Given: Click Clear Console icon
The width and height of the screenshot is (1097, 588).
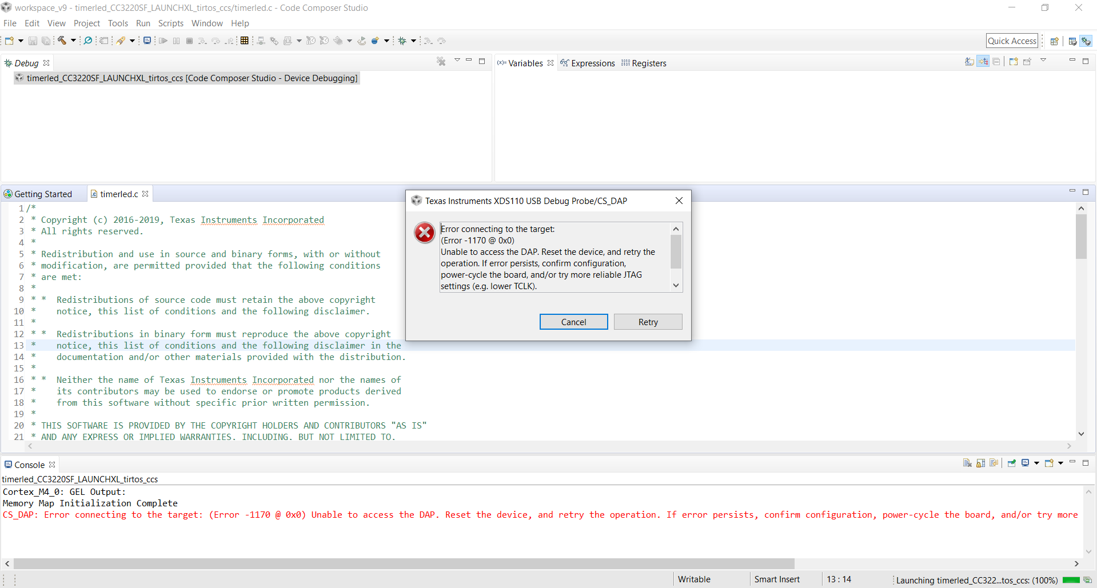Looking at the screenshot, I should coord(967,463).
